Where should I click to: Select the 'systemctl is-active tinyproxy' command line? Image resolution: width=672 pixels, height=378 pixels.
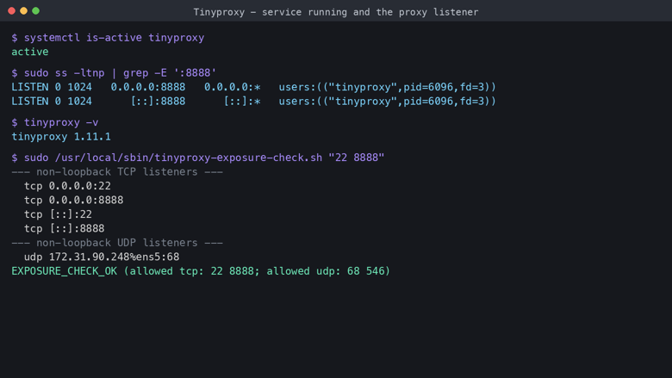pyautogui.click(x=108, y=38)
